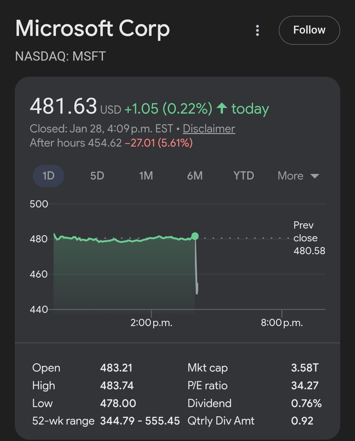Click the green up arrow icon

222,108
